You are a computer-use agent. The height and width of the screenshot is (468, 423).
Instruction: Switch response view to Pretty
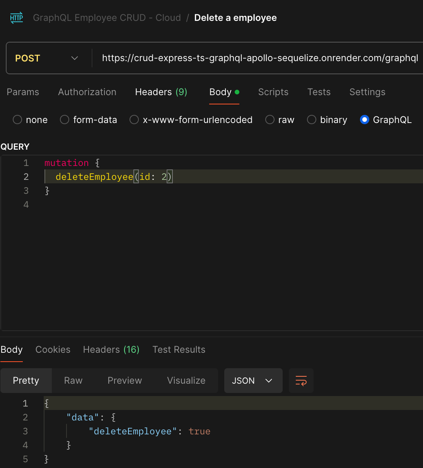click(26, 381)
